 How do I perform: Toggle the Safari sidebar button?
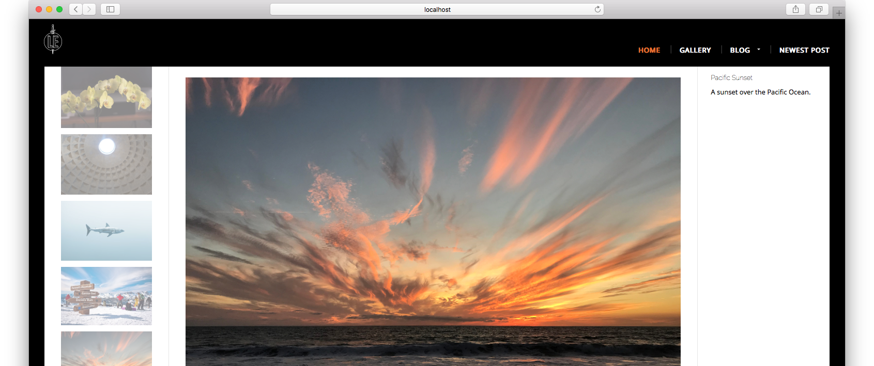pyautogui.click(x=110, y=9)
